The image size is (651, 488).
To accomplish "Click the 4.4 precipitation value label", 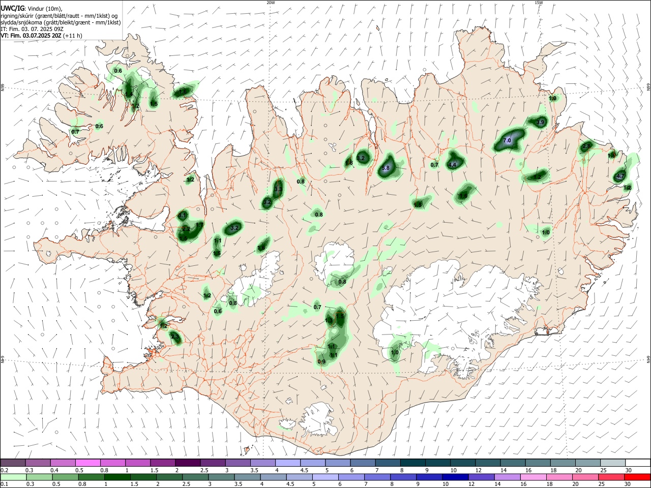I will point(452,164).
